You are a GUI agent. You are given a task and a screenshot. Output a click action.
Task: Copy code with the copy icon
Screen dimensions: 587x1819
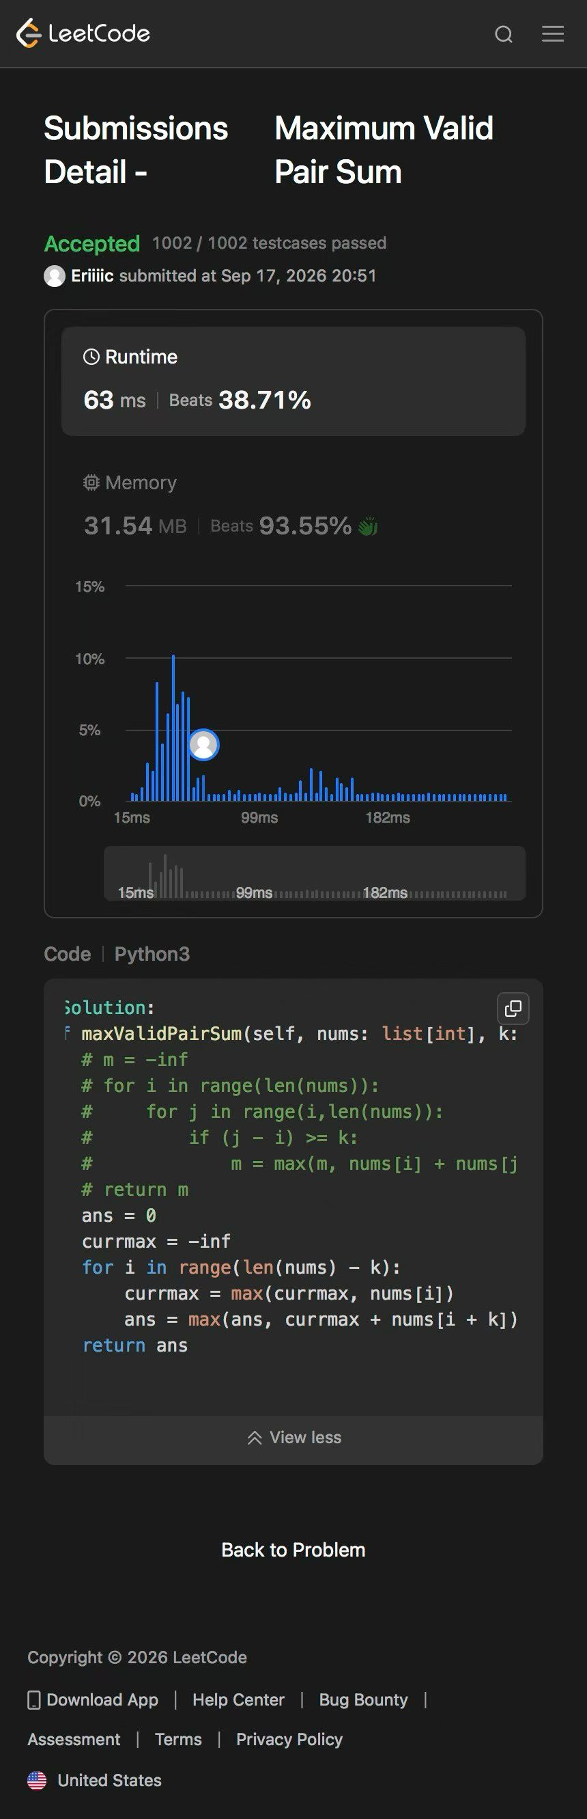(513, 1009)
